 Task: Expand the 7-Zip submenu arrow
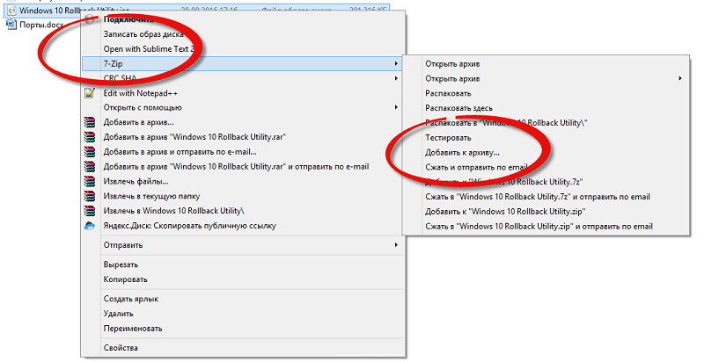(396, 63)
